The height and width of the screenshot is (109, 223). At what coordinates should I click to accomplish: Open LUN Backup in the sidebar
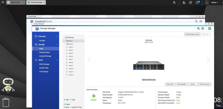coord(44,72)
